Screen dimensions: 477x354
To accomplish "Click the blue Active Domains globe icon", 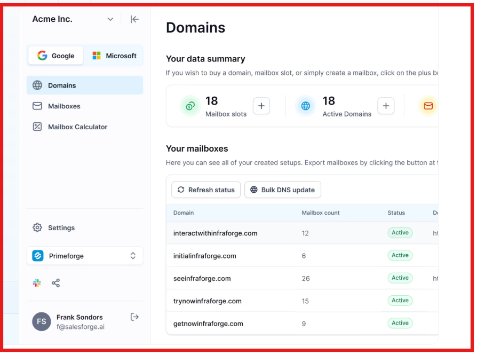I will [x=305, y=106].
